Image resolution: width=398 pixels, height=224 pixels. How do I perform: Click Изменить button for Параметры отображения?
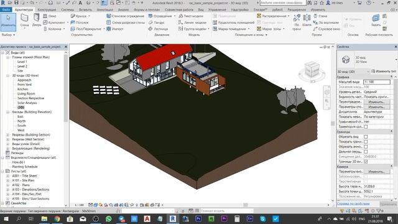pos(377,107)
